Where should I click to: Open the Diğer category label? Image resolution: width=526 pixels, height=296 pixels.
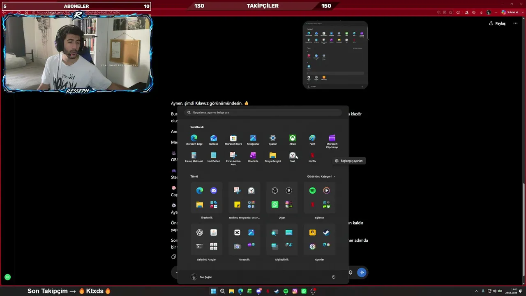281,217
